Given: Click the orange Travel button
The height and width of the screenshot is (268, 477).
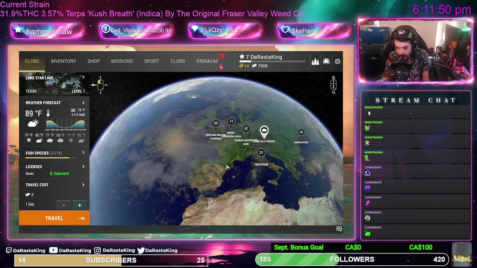Looking at the screenshot, I should 54,218.
